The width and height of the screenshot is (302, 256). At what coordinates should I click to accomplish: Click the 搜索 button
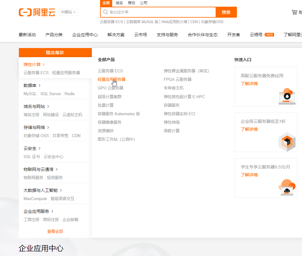pos(226,12)
